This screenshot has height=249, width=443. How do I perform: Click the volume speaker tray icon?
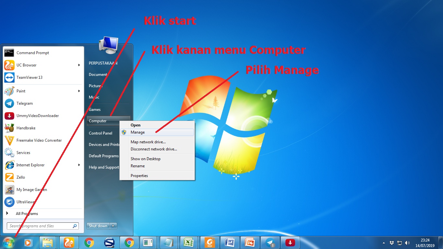407,243
